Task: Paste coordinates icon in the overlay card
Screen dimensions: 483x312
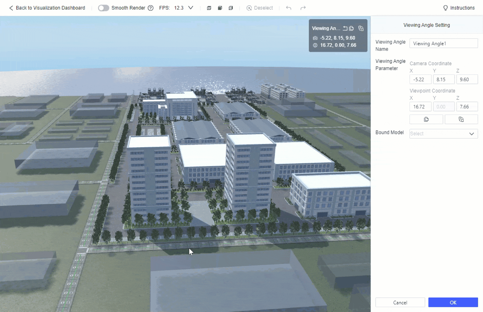Action: point(361,28)
